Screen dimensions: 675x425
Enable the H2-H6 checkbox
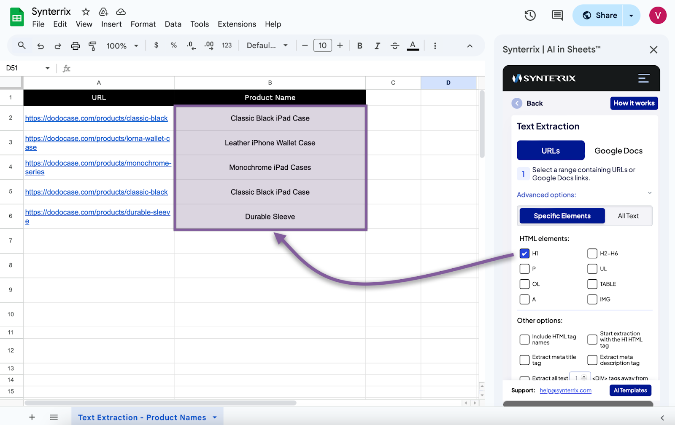[x=592, y=254]
